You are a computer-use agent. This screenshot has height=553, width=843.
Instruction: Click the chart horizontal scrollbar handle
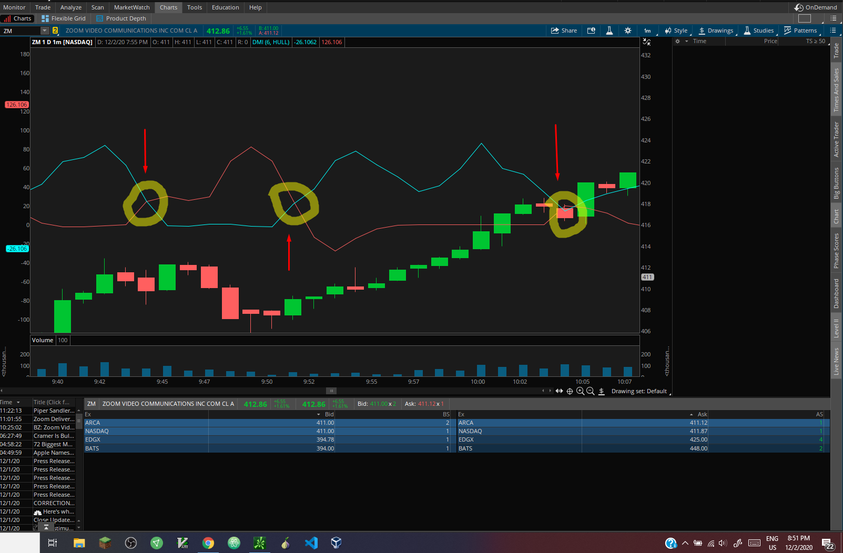click(x=331, y=391)
